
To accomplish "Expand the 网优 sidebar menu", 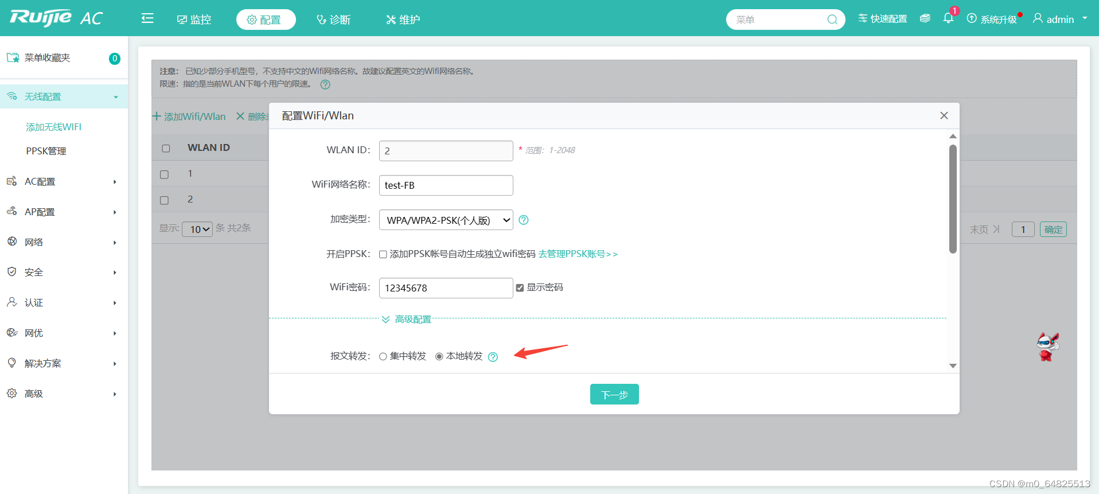I will point(64,333).
